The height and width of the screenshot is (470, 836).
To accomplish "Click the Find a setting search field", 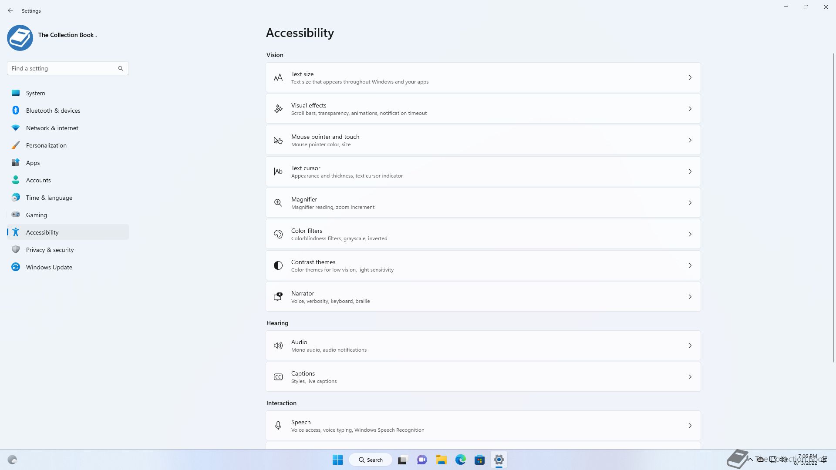I will point(68,68).
